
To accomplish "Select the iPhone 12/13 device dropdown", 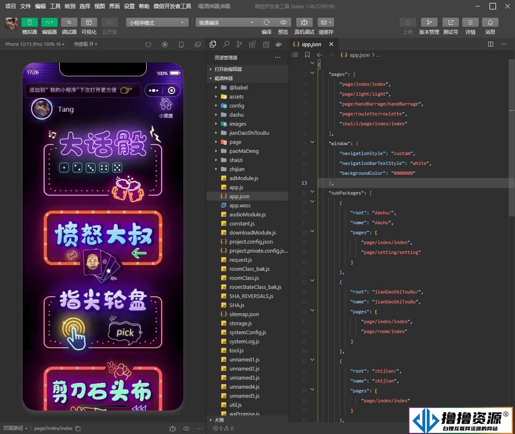I will coord(35,44).
